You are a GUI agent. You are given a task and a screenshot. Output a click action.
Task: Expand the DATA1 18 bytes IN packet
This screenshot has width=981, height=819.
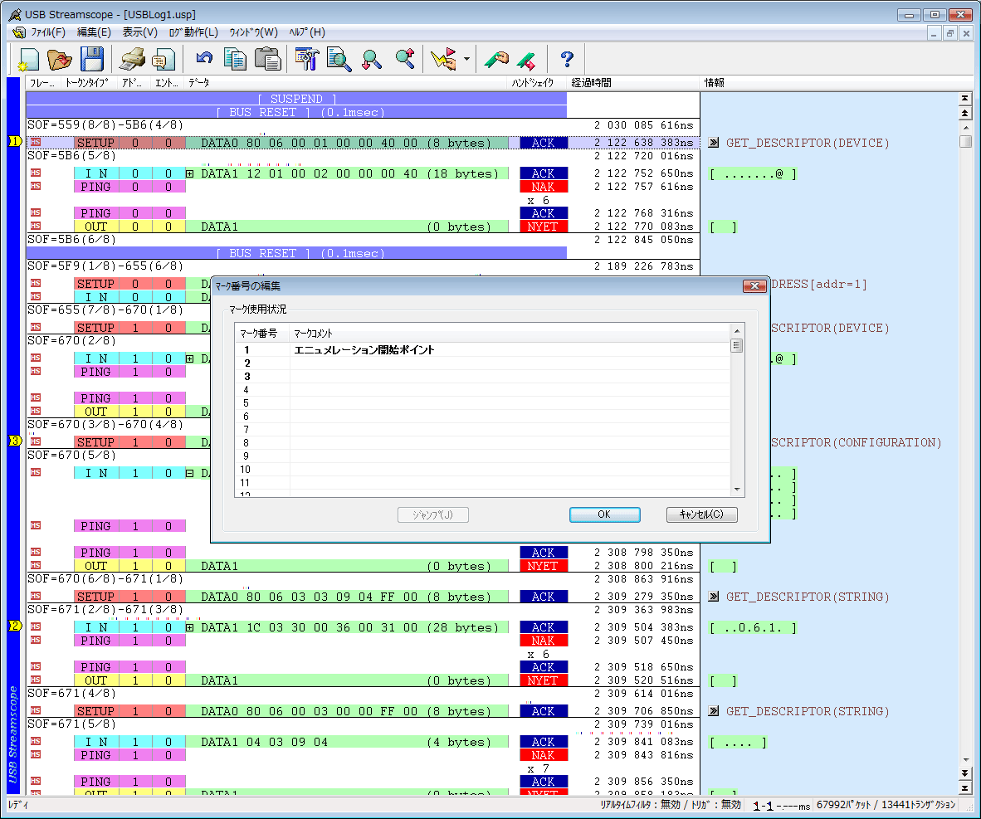point(189,173)
